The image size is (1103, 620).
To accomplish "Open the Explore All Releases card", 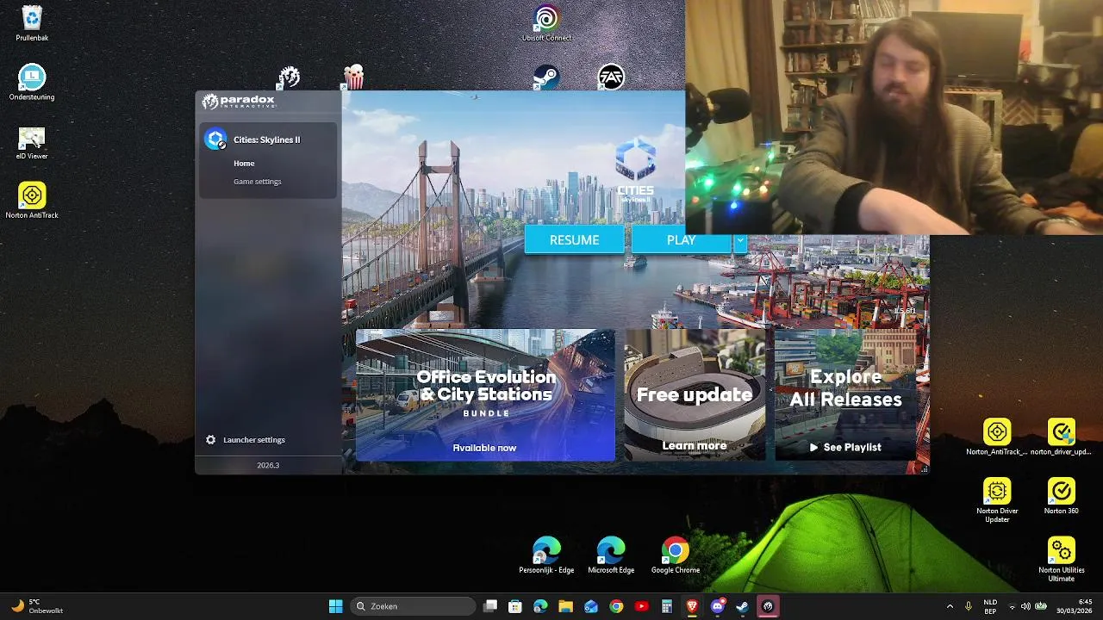I will 846,395.
